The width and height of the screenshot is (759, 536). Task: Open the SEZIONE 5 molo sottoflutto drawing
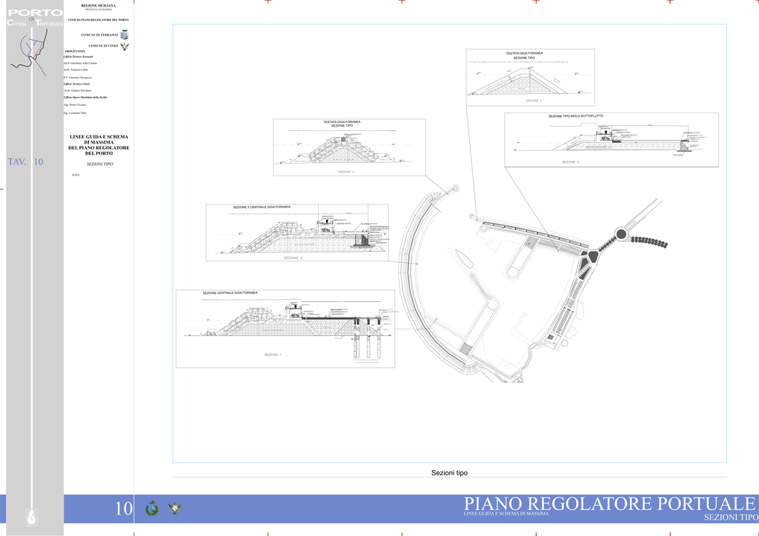[611, 140]
